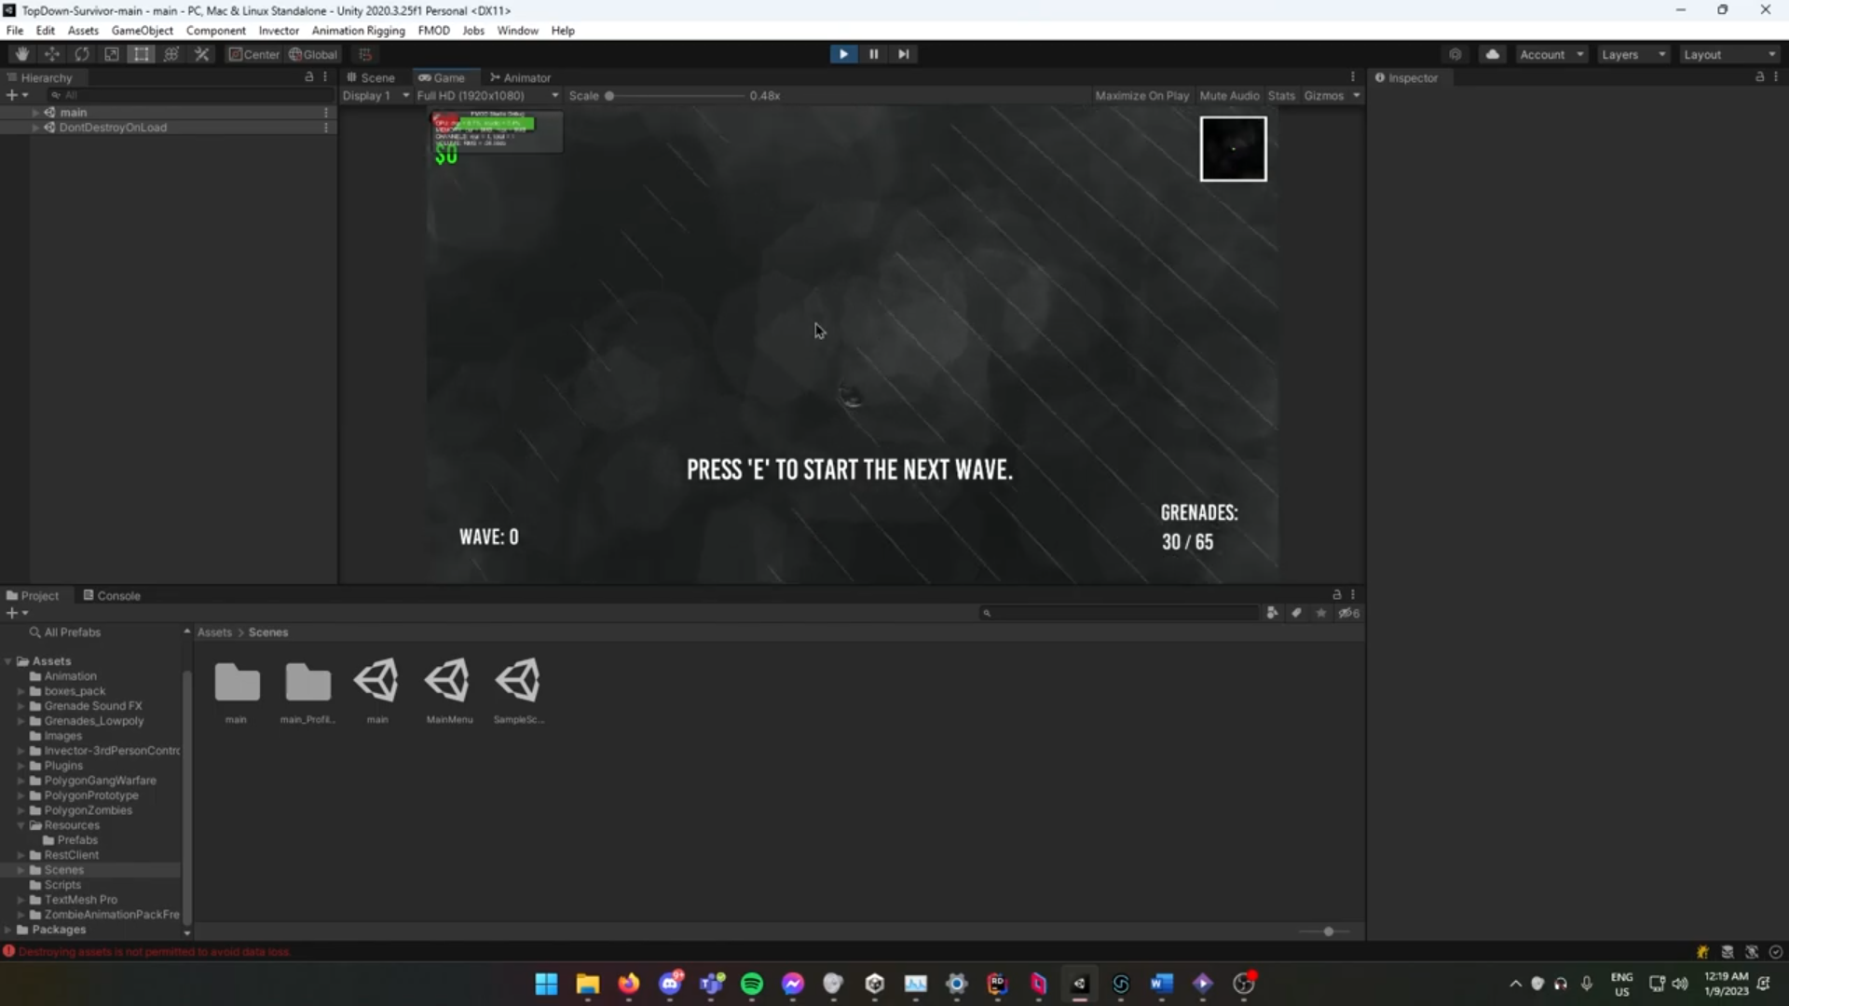Image resolution: width=1858 pixels, height=1006 pixels.
Task: Click the Play button
Action: click(843, 54)
